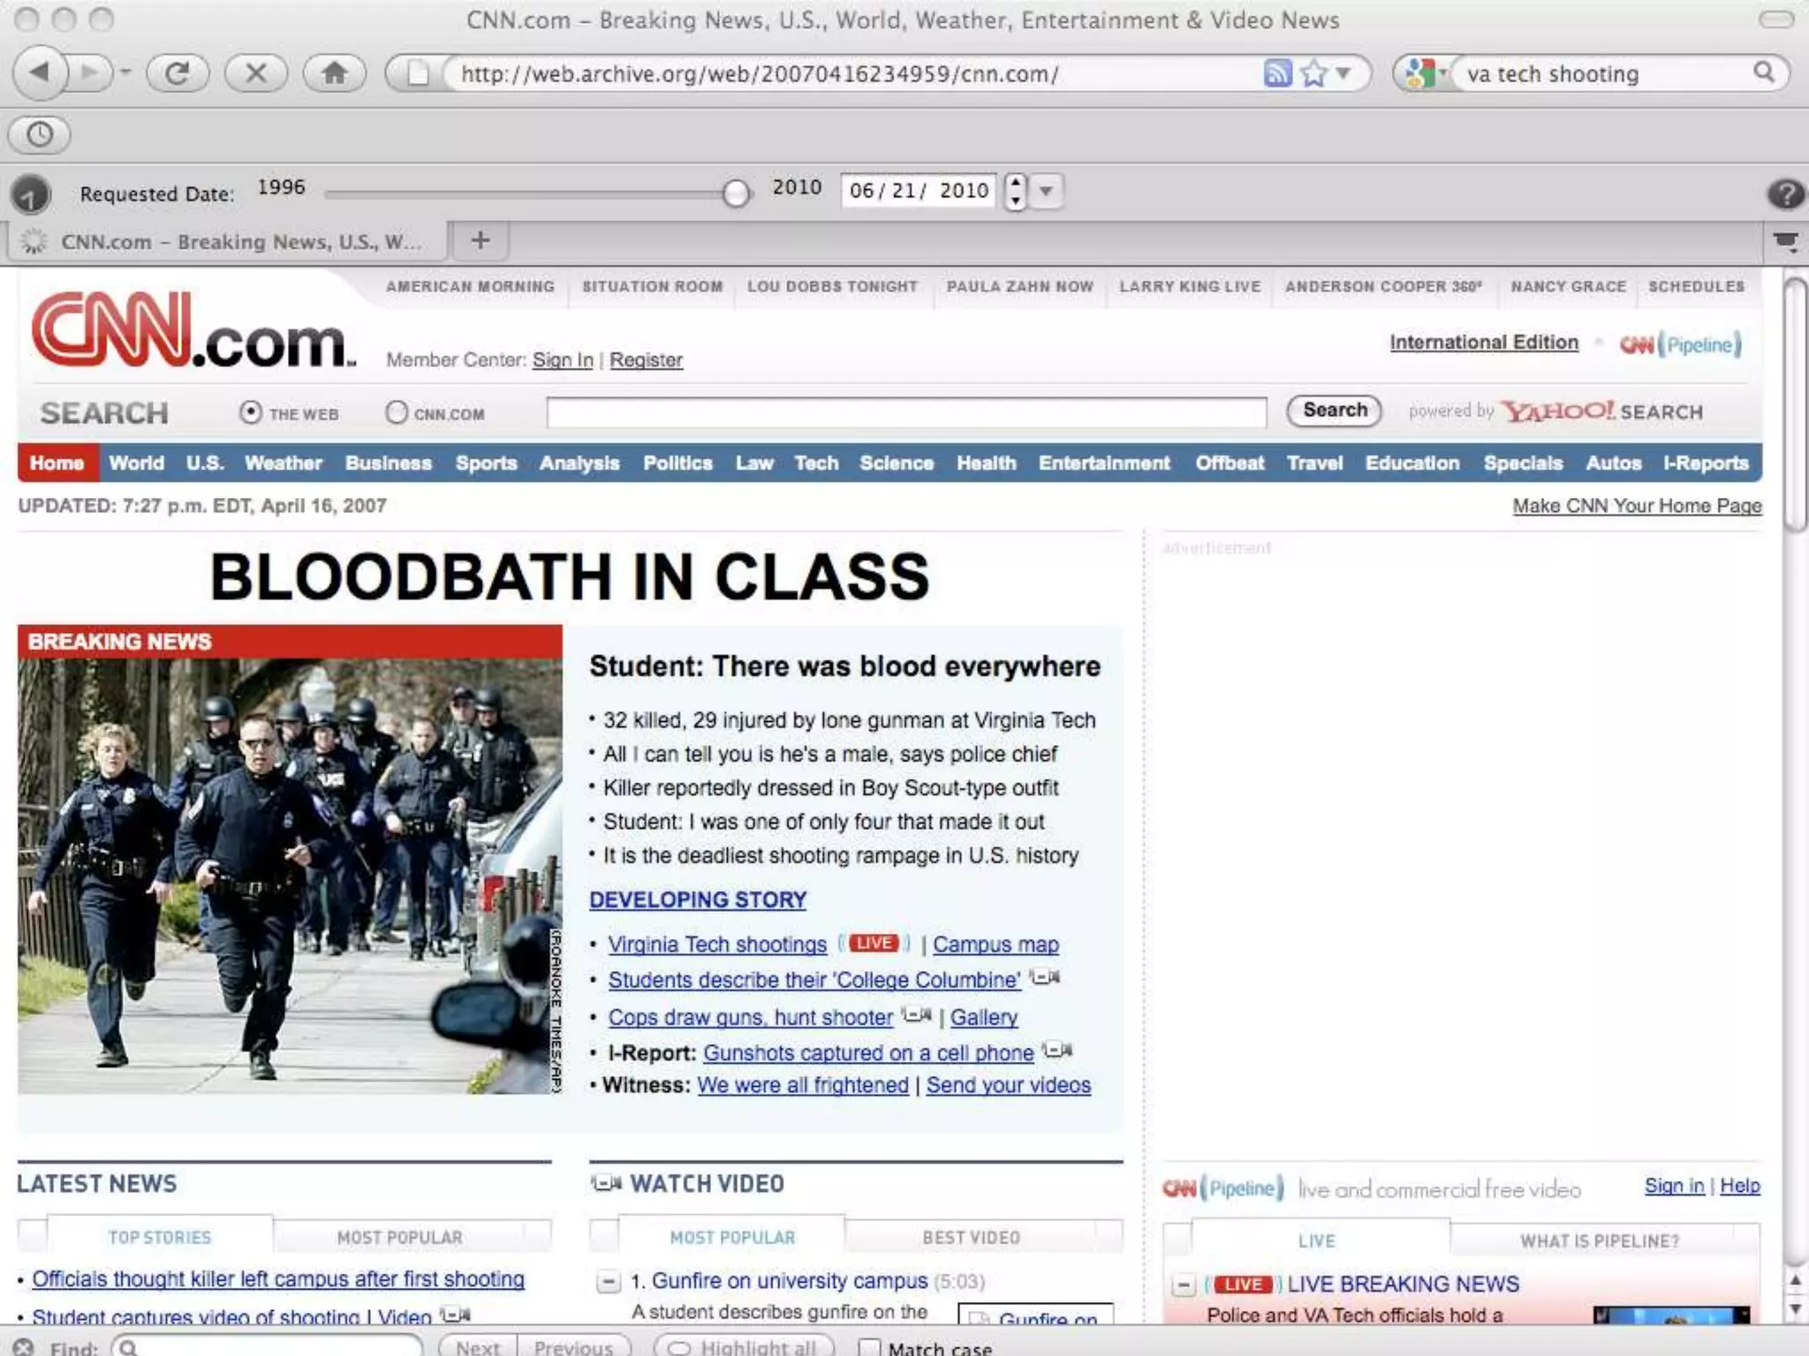1809x1356 pixels.
Task: Open the Politics navigation menu item
Action: pyautogui.click(x=677, y=463)
